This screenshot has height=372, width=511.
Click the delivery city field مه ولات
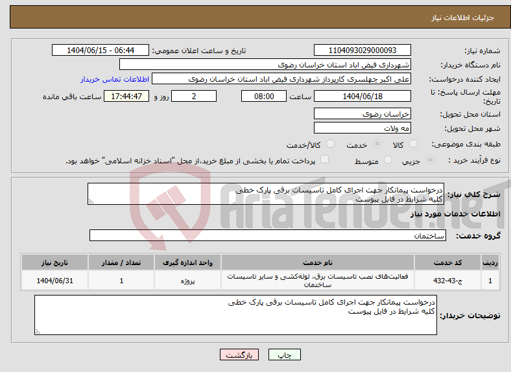pyautogui.click(x=362, y=128)
